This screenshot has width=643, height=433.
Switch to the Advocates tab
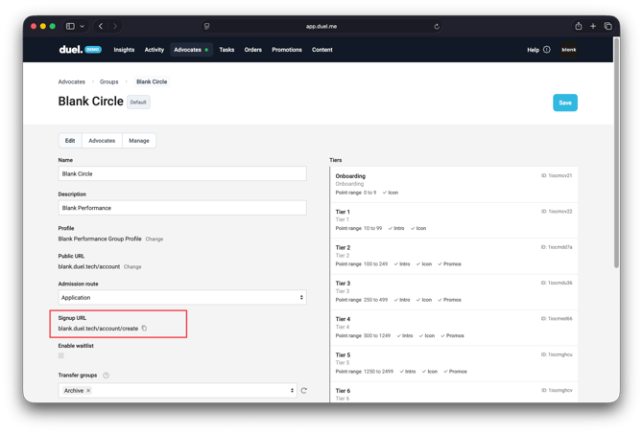(x=102, y=141)
